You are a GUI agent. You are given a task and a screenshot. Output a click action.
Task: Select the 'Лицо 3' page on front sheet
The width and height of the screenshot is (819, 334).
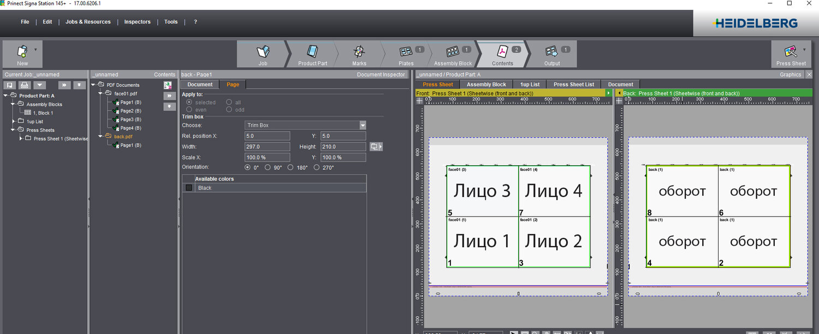pyautogui.click(x=482, y=191)
